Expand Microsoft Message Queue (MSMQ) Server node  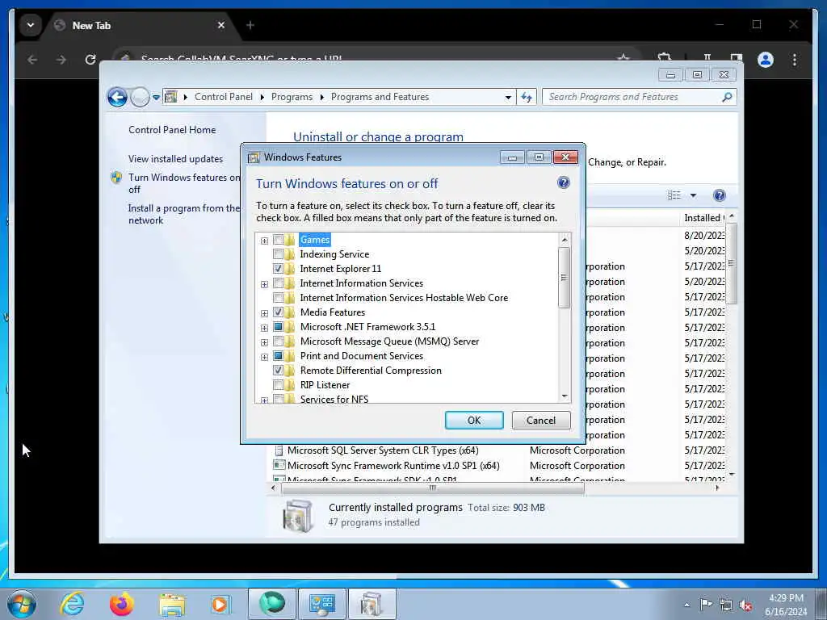click(264, 342)
